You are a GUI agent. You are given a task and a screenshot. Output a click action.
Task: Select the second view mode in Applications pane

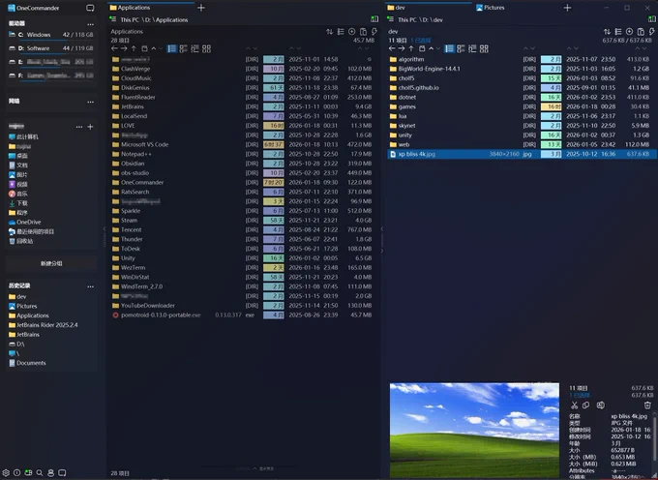184,48
